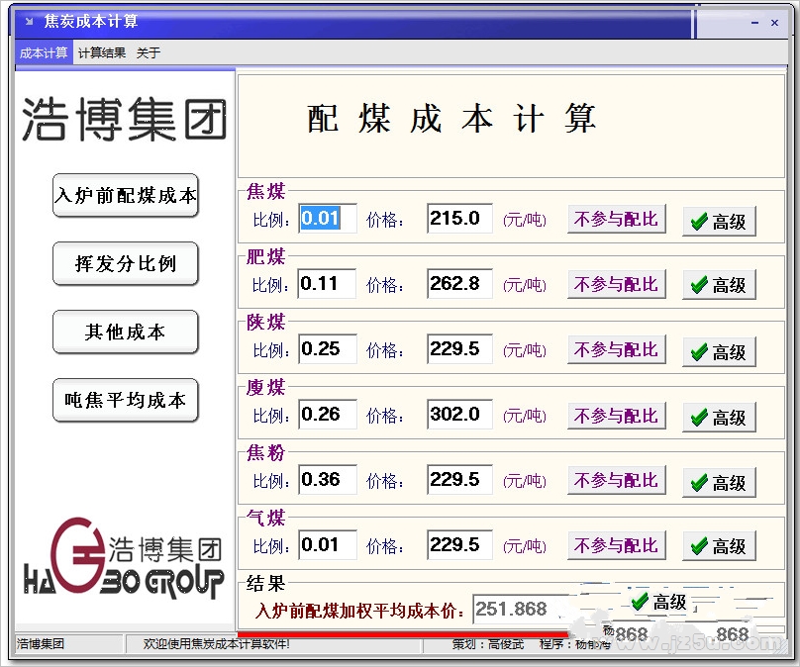The height and width of the screenshot is (667, 800).
Task: Close the 焦炭成本计算 window
Action: click(774, 23)
